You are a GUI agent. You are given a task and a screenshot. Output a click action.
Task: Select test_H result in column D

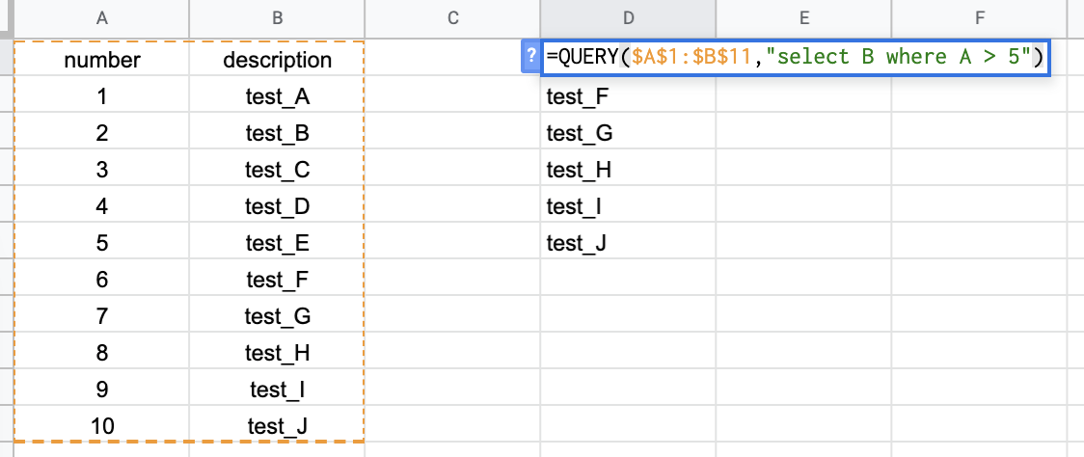coord(629,170)
